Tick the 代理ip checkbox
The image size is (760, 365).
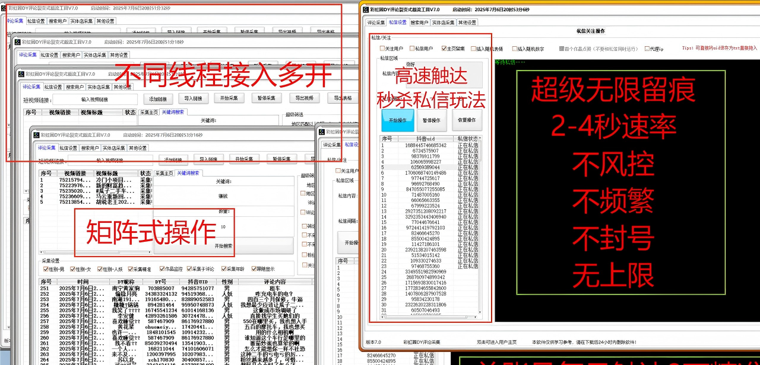click(647, 49)
